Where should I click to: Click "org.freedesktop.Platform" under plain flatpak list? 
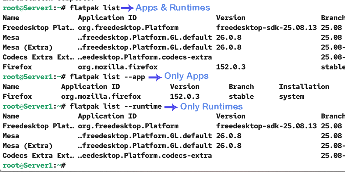coord(128,28)
